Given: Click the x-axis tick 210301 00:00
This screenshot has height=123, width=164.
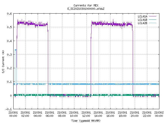Looking at the screenshot, I should click(13, 114).
